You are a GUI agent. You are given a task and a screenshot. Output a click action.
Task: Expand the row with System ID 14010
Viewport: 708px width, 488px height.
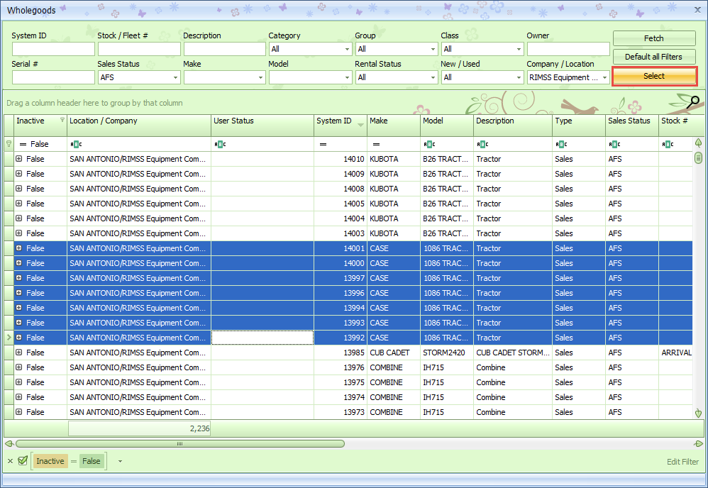coord(19,159)
